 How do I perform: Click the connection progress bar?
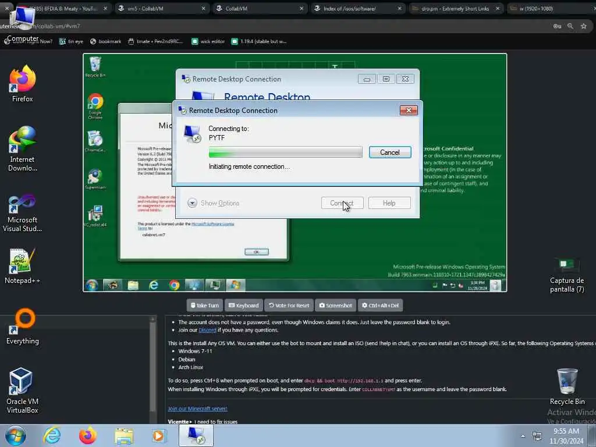(285, 152)
